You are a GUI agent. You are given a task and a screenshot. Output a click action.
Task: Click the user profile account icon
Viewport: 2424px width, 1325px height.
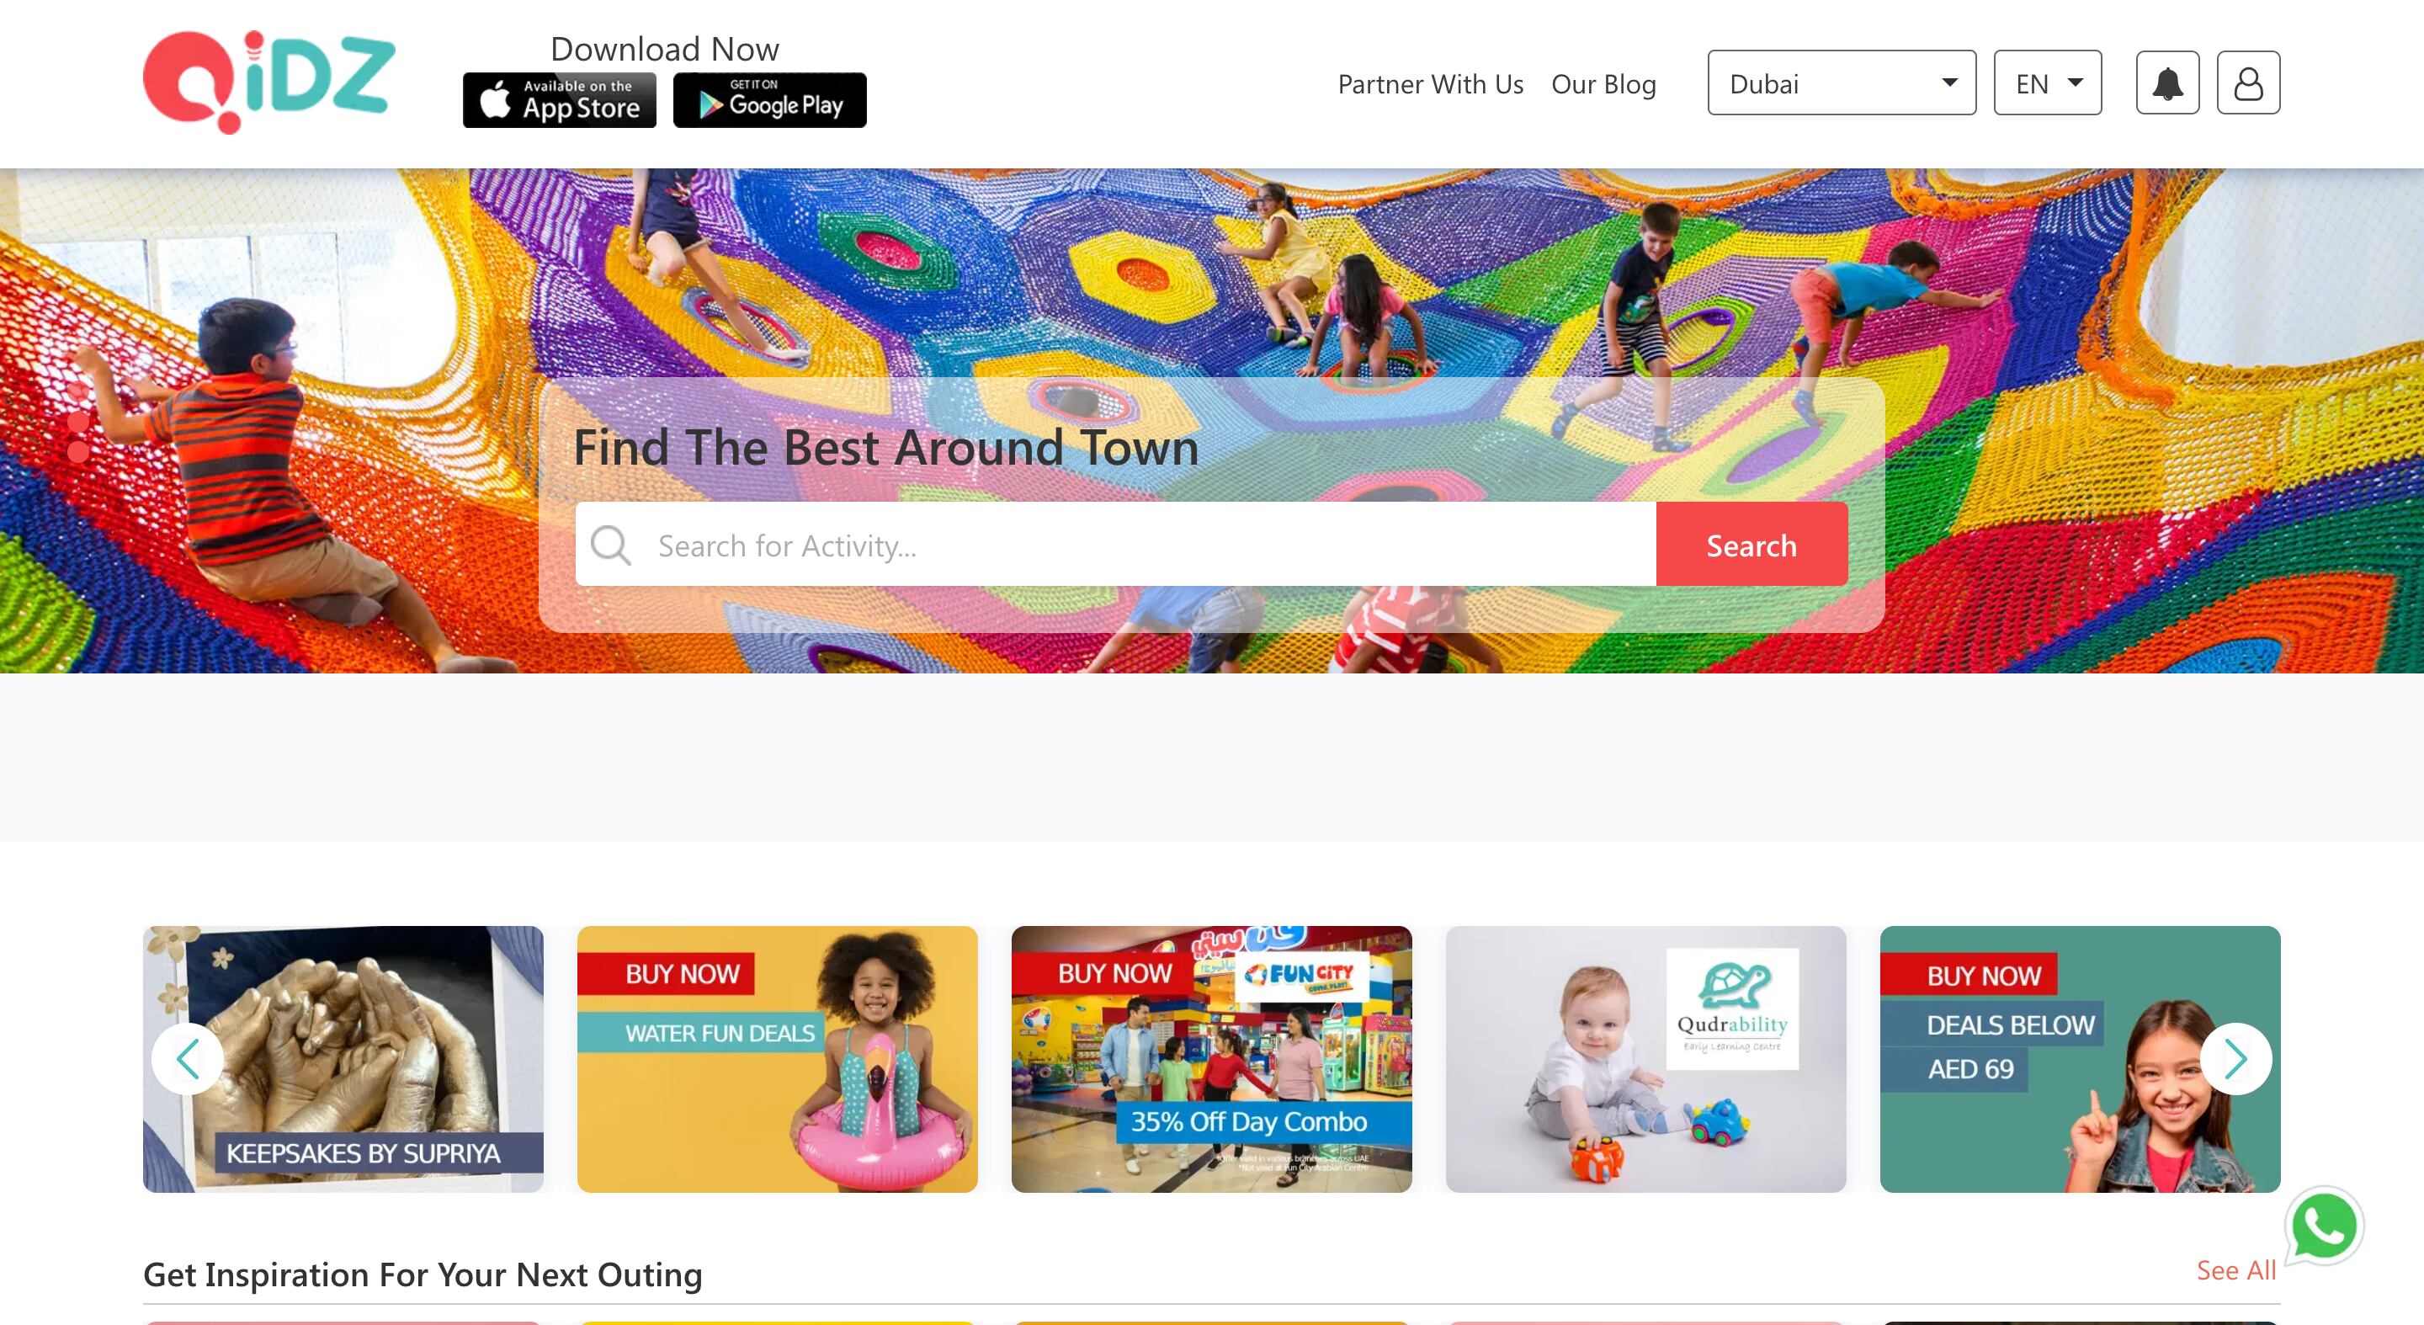[x=2248, y=82]
